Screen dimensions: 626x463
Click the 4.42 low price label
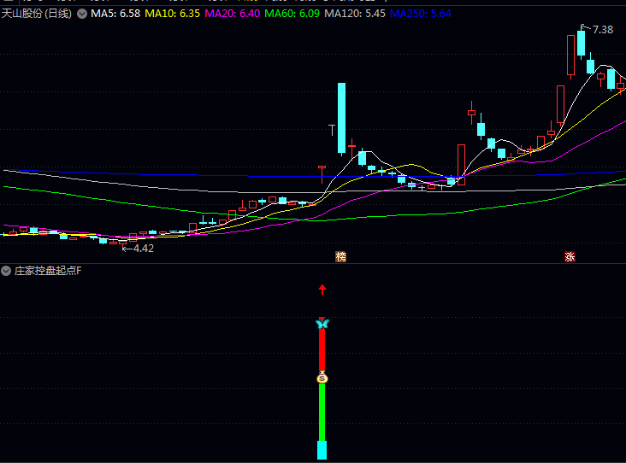click(143, 249)
